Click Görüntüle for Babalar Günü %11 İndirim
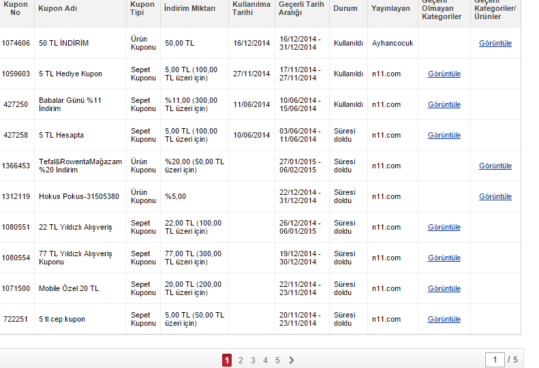The image size is (539, 368). (x=444, y=104)
